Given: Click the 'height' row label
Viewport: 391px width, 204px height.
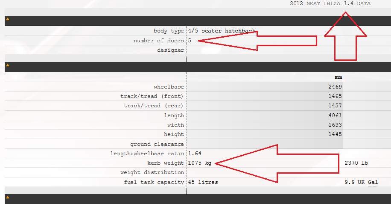Looking at the screenshot, I should 174,135.
